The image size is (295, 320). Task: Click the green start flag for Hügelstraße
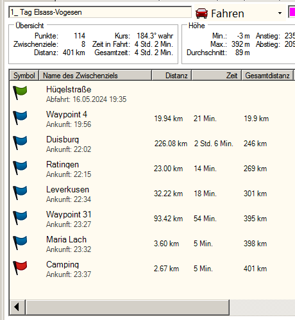pyautogui.click(x=20, y=92)
